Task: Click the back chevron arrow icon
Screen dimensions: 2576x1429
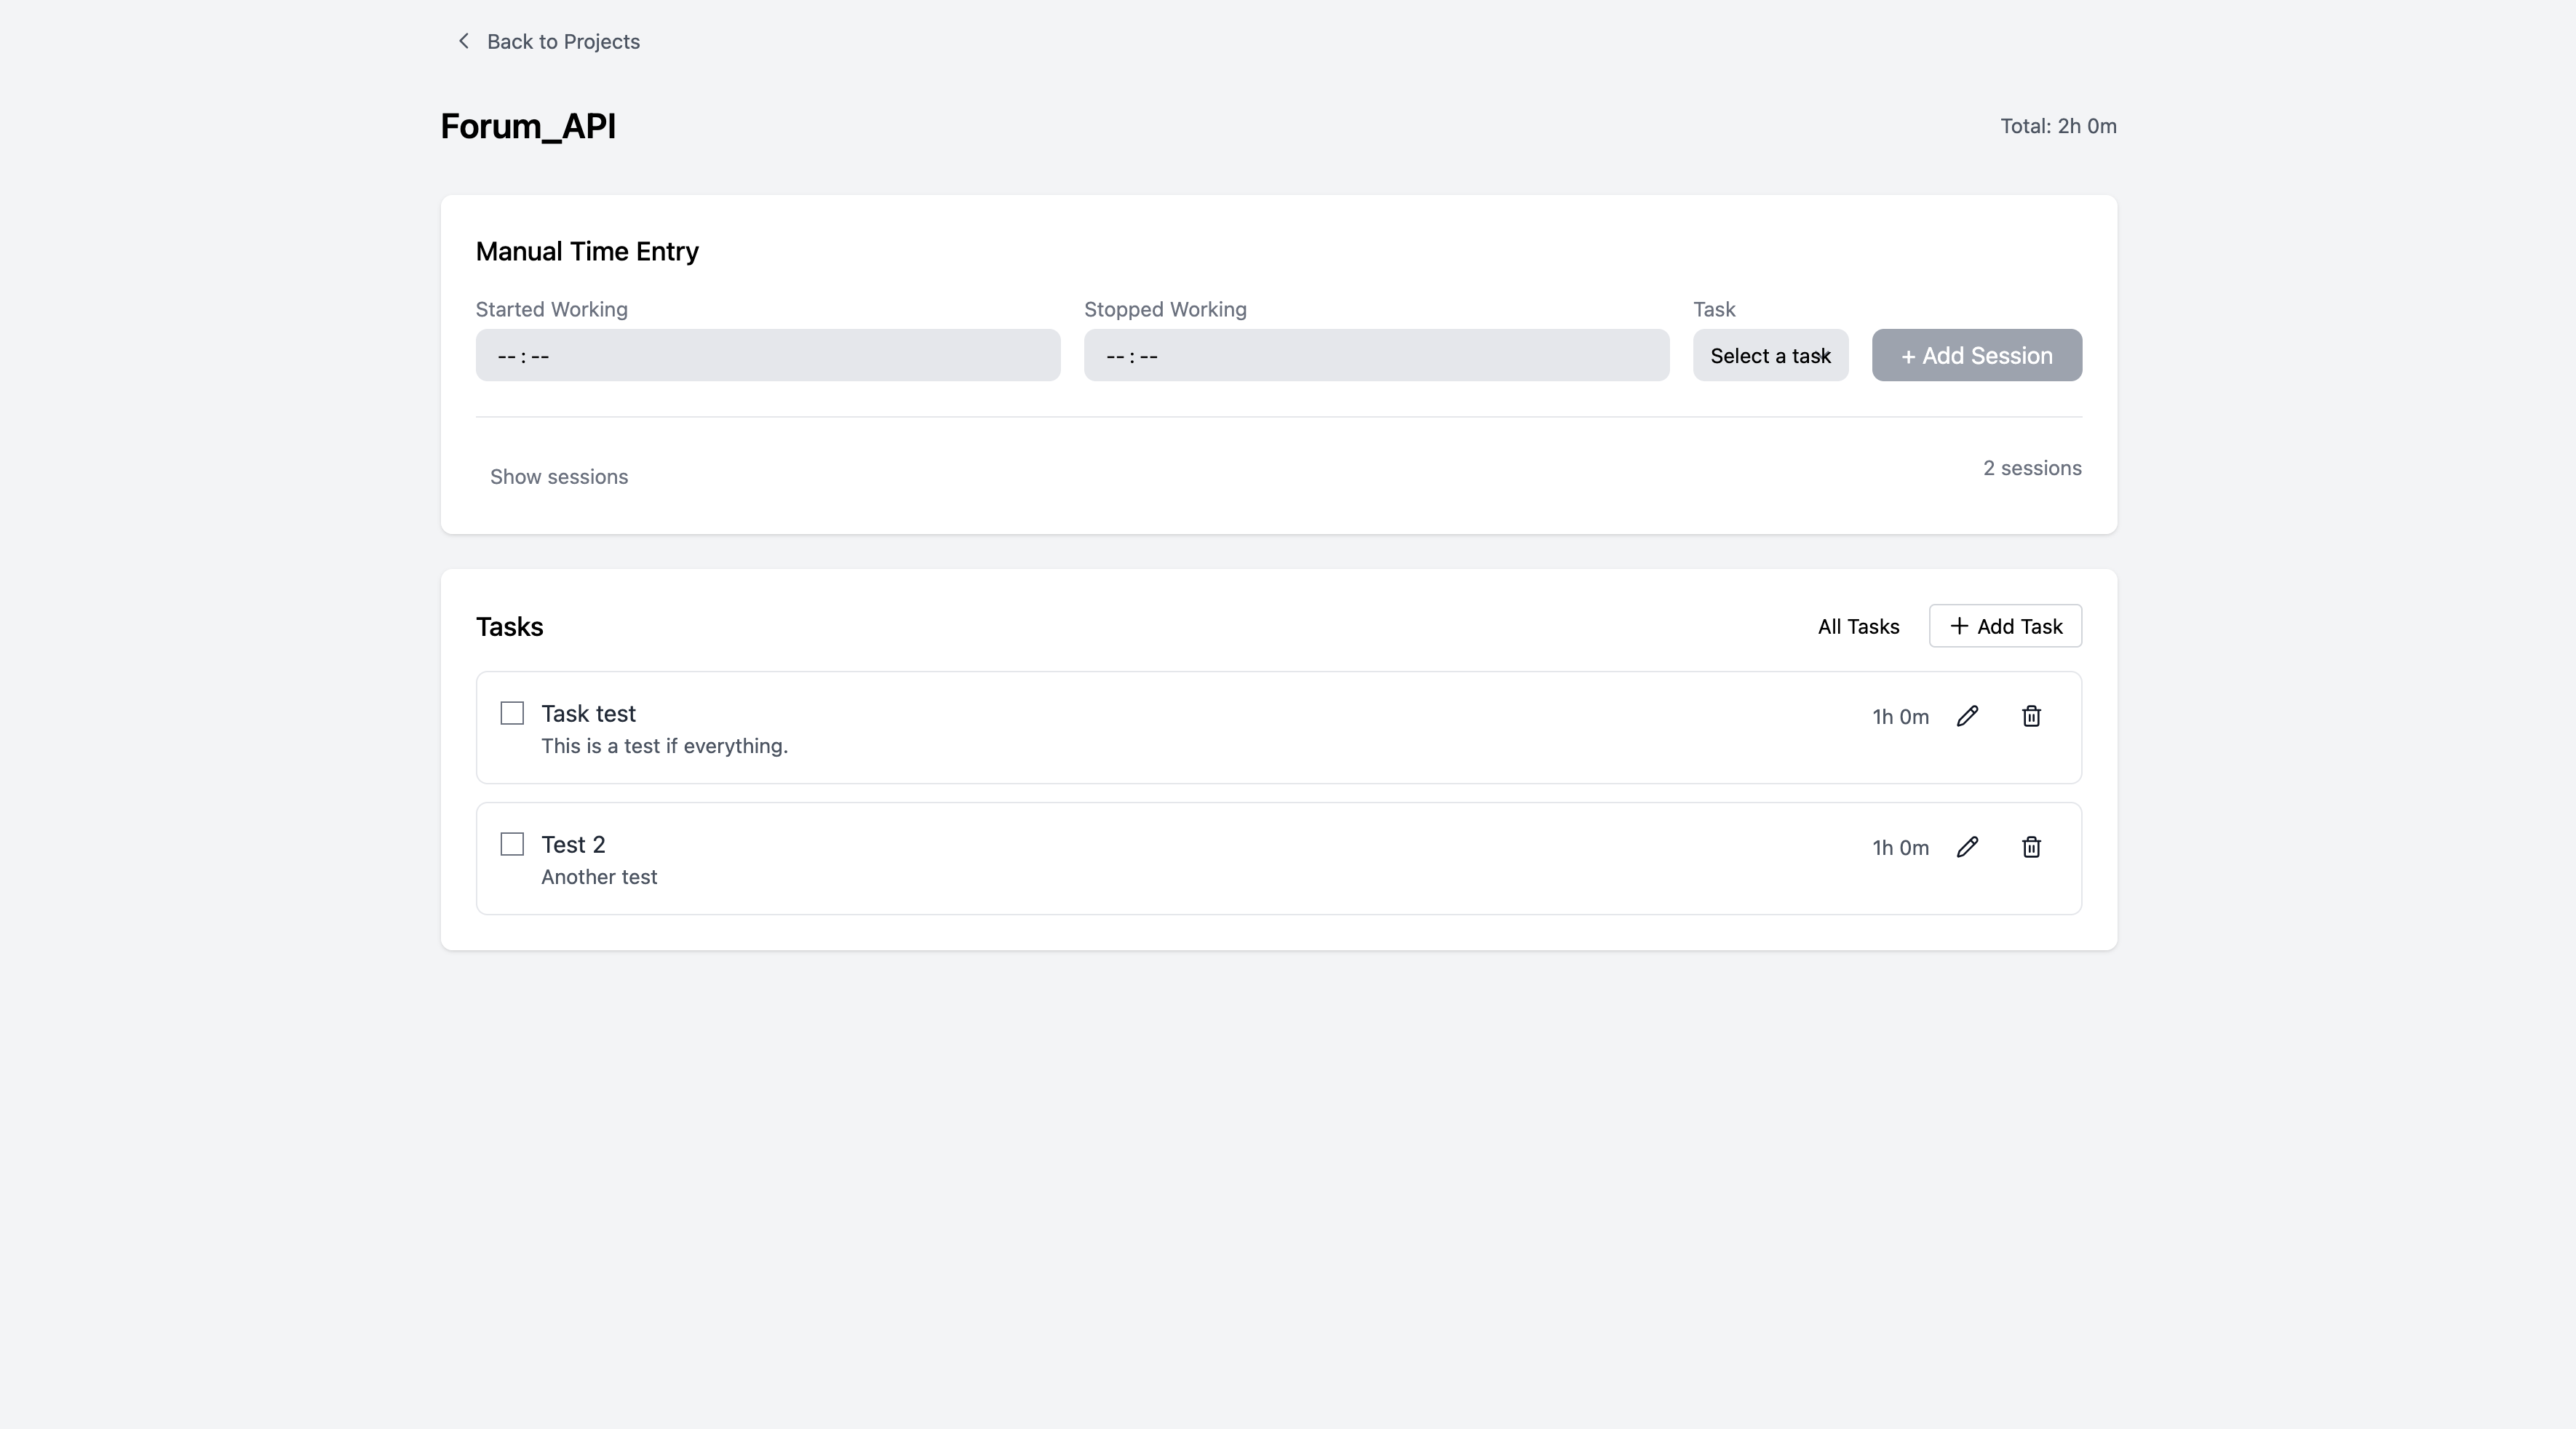Action: pyautogui.click(x=463, y=41)
